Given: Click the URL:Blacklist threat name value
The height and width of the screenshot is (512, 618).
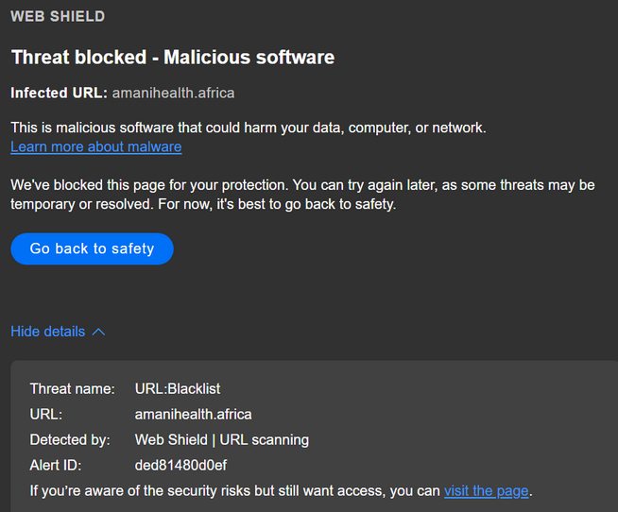Looking at the screenshot, I should [178, 388].
